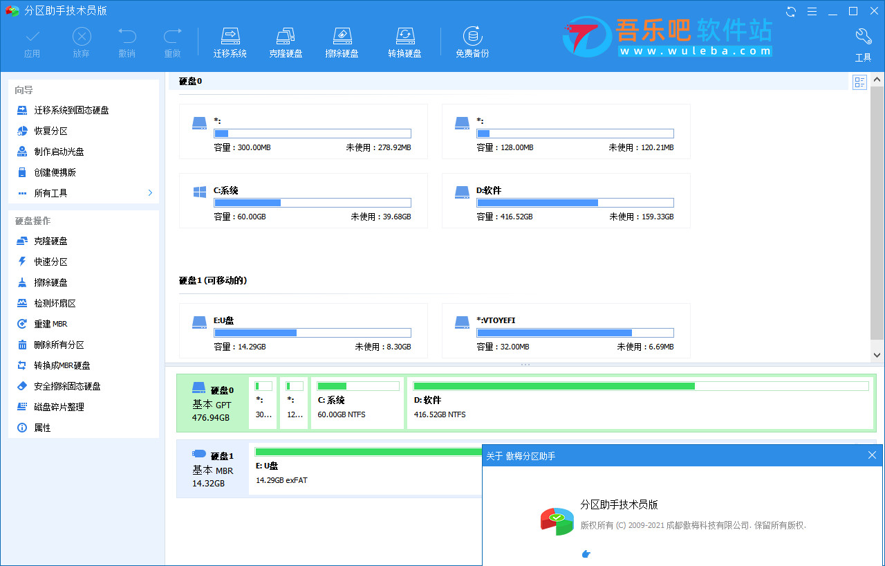This screenshot has height=566, width=885.
Task: Click Check Bad Sectors (检测坏扇区) icon
Action: tap(22, 303)
